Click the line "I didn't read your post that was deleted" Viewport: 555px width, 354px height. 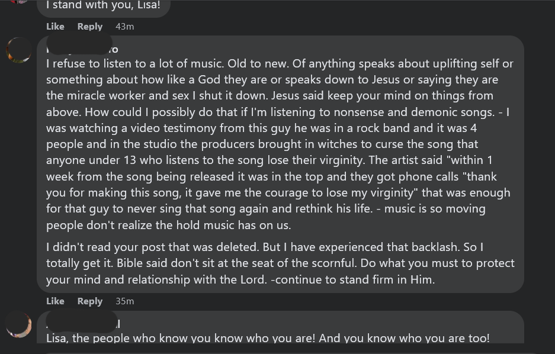[x=152, y=247]
